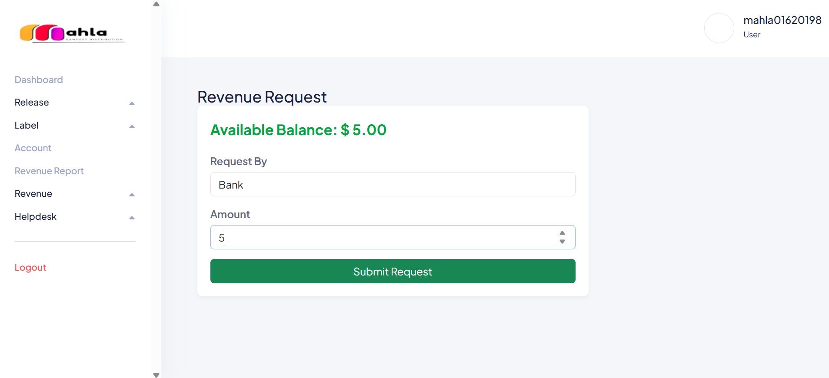Image resolution: width=829 pixels, height=378 pixels.
Task: Open the Helpdesk section
Action: tap(35, 216)
